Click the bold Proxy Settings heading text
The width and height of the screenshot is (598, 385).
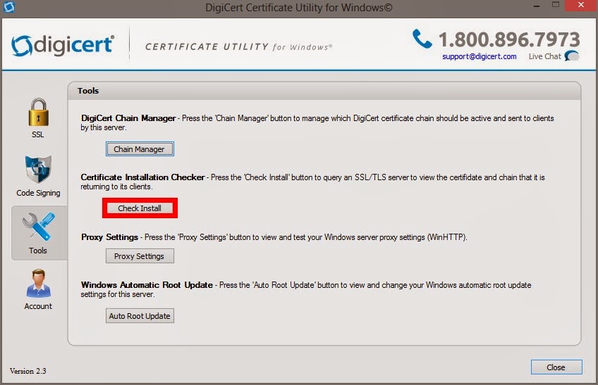110,237
